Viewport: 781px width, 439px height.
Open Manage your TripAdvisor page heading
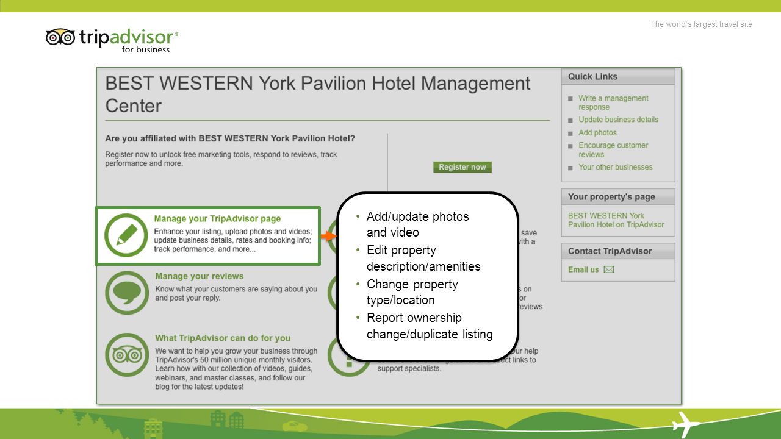217,218
